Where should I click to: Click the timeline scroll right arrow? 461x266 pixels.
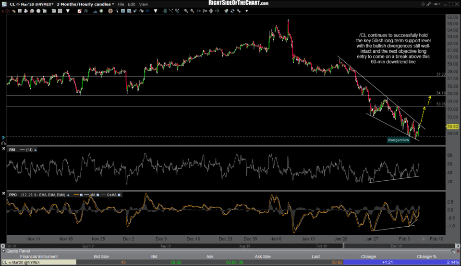(x=458, y=246)
